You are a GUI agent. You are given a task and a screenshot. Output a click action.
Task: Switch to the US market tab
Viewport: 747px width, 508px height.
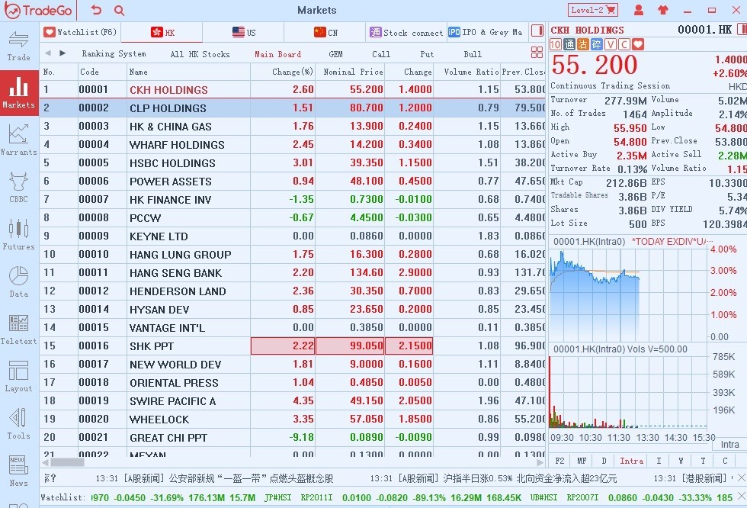point(244,33)
